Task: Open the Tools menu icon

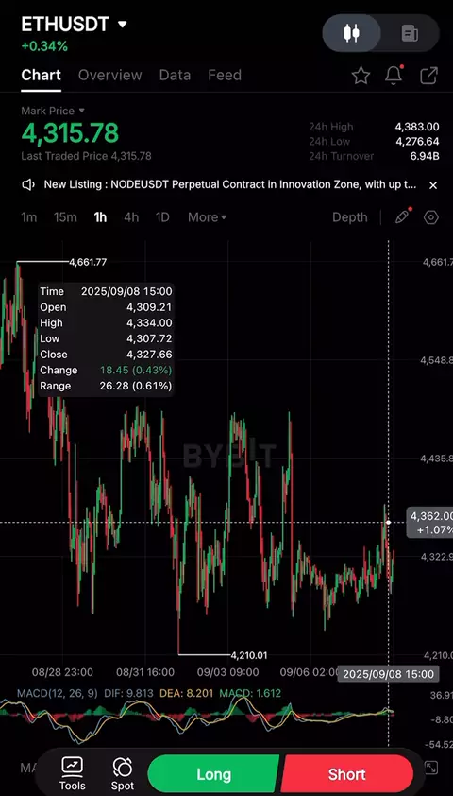Action: (73, 773)
